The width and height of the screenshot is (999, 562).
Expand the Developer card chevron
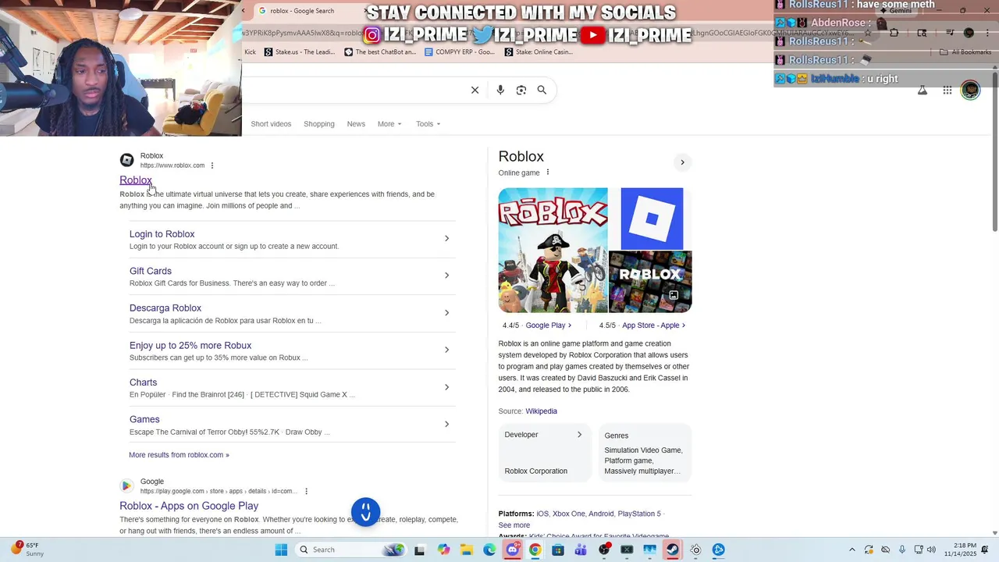579,435
